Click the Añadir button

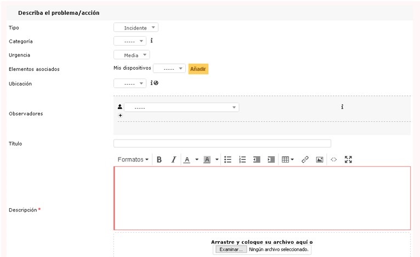(198, 69)
